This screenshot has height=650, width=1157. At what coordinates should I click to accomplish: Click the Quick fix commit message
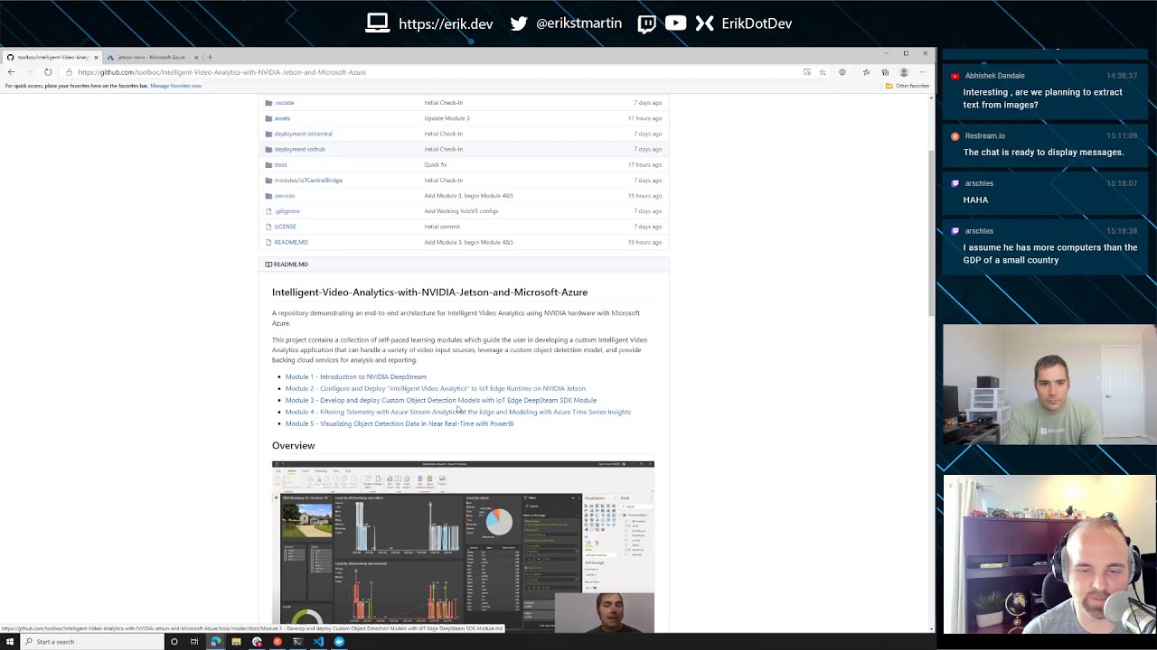click(x=435, y=164)
